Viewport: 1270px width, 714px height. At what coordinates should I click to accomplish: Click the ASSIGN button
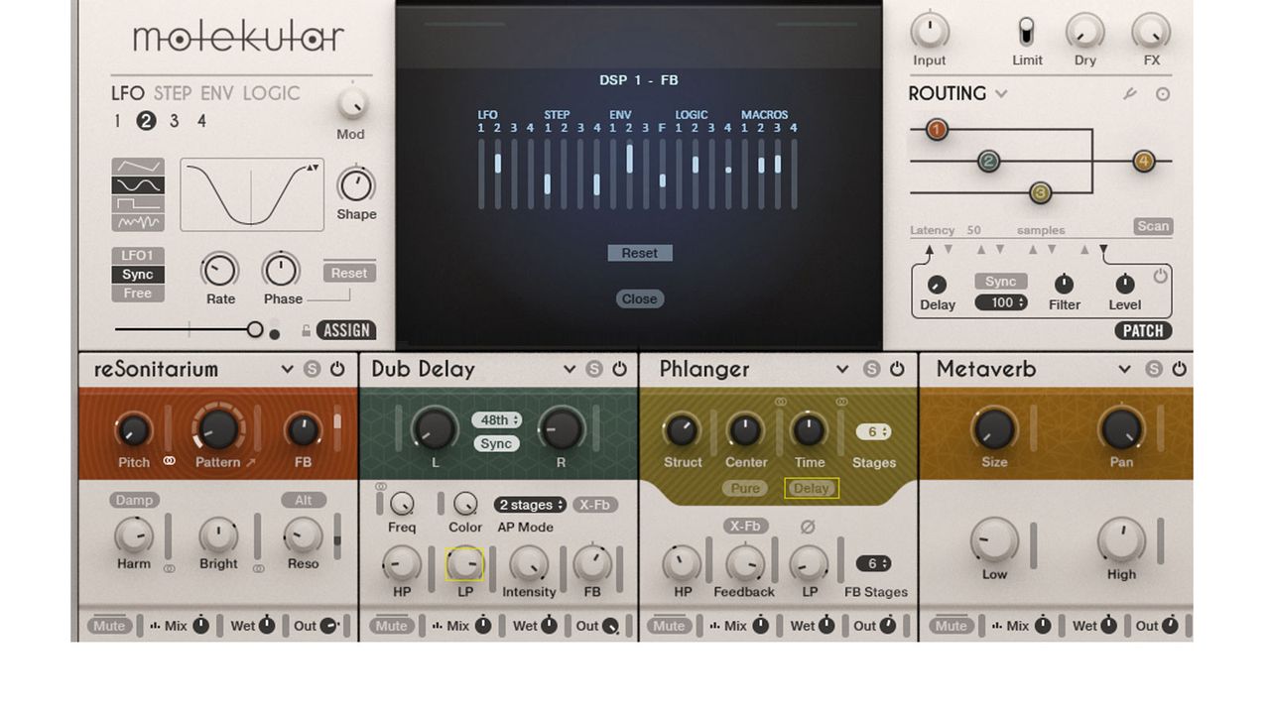[x=346, y=330]
